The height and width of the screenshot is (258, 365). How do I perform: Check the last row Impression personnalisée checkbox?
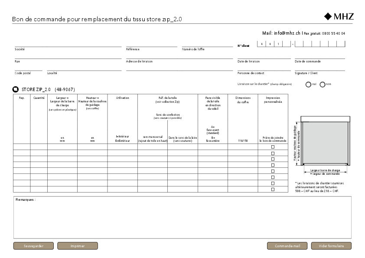point(273,189)
